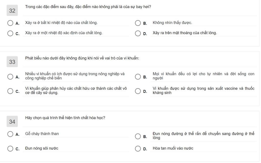The height and width of the screenshot is (163, 261).
Task: Click answer text 'Xảy ra ở bất kì nhiệt độ nào'
Action: (61, 23)
